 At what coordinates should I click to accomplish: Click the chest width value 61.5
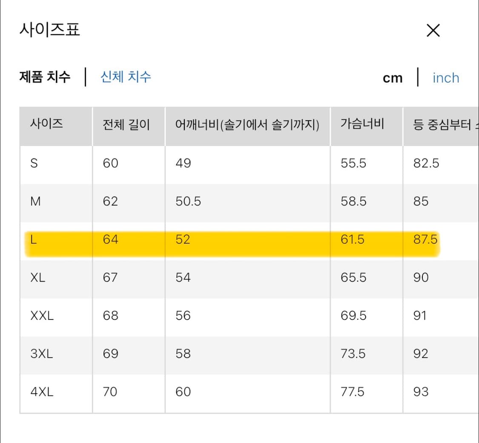click(351, 239)
